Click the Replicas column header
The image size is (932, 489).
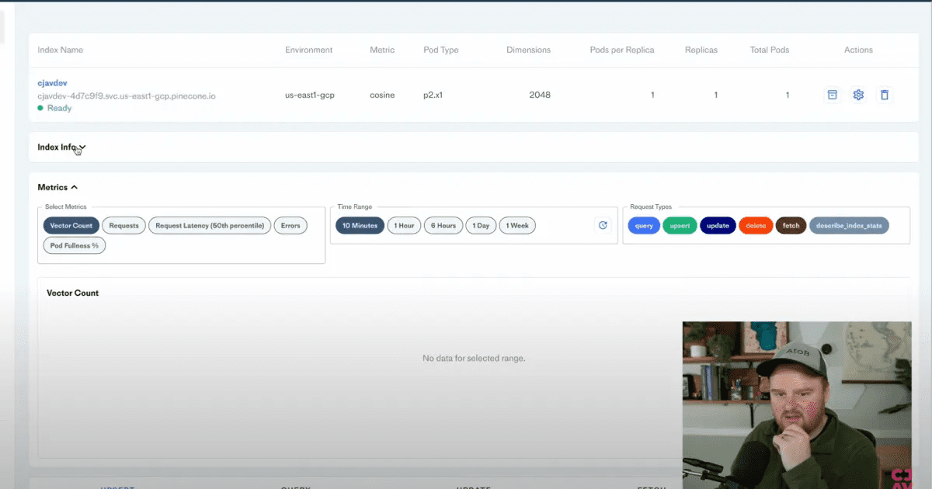[x=701, y=50]
